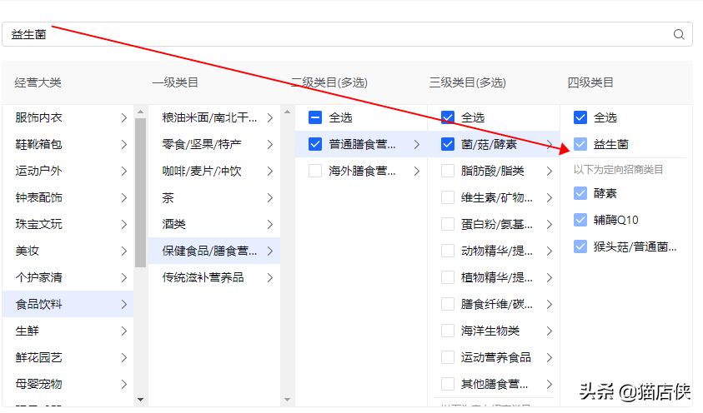703x413 pixels.
Task: Check the 动物精华/提... checkbox
Action: pos(448,251)
